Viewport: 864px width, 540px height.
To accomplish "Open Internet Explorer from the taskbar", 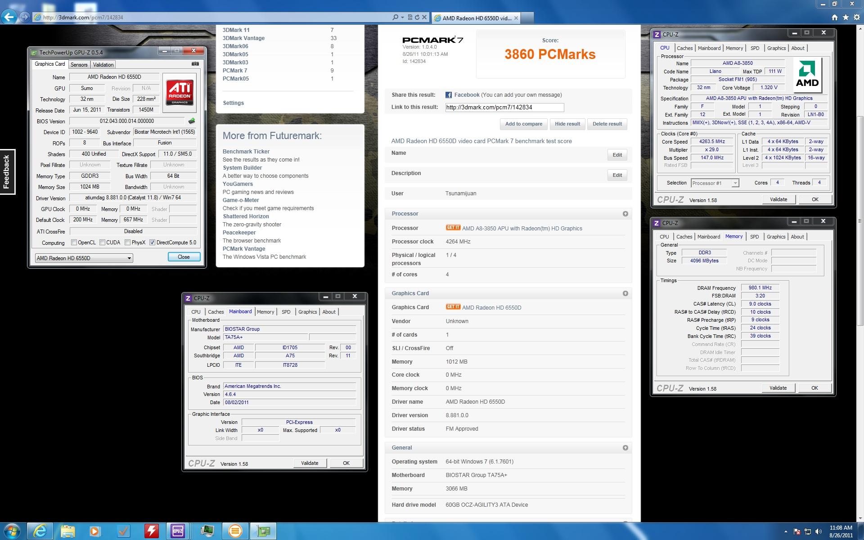I will pos(40,531).
